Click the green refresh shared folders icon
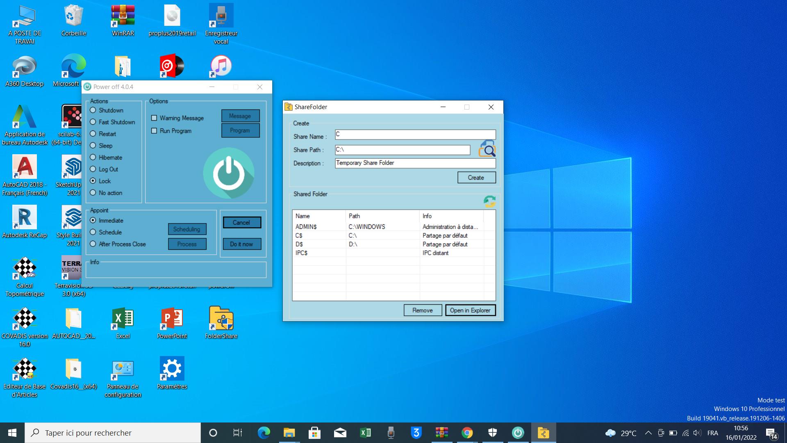The width and height of the screenshot is (787, 443). (x=489, y=201)
